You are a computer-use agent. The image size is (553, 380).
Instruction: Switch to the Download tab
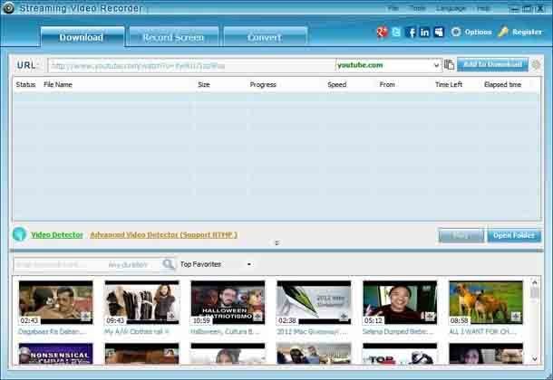pos(82,37)
